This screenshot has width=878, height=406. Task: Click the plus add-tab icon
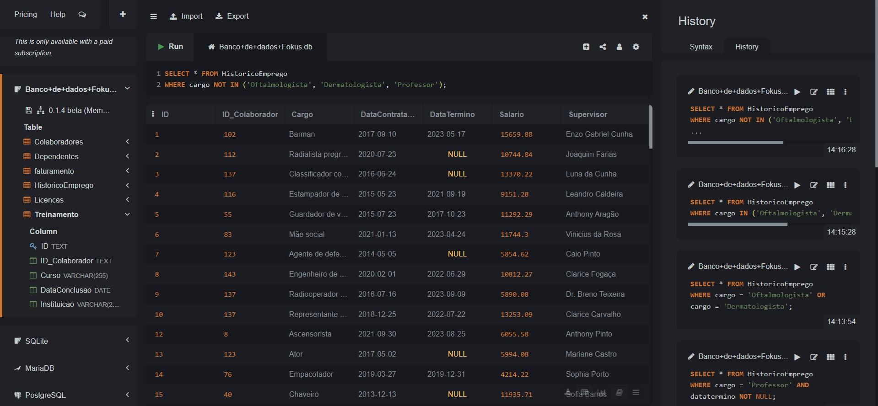click(123, 14)
